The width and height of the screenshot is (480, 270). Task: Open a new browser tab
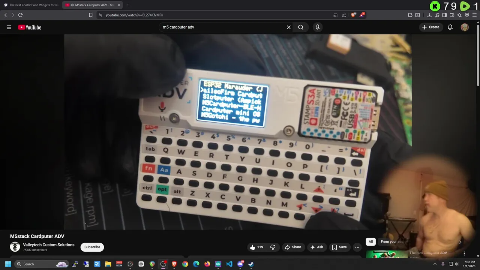pyautogui.click(x=128, y=5)
